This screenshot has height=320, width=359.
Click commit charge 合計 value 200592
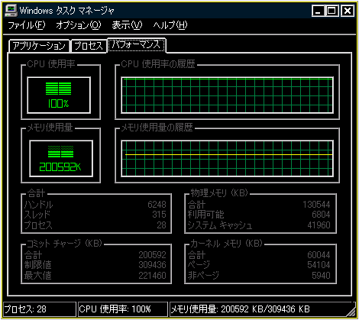click(152, 255)
